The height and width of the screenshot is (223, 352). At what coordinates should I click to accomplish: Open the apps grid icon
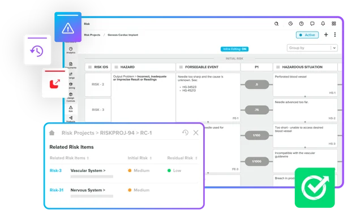click(x=334, y=24)
